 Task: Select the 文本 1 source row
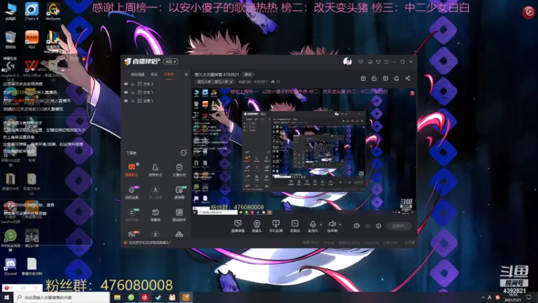155,92
